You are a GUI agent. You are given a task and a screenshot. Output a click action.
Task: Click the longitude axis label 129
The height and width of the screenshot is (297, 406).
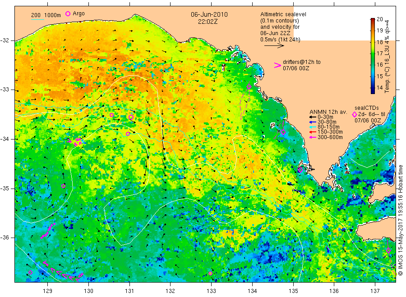pos(48,291)
